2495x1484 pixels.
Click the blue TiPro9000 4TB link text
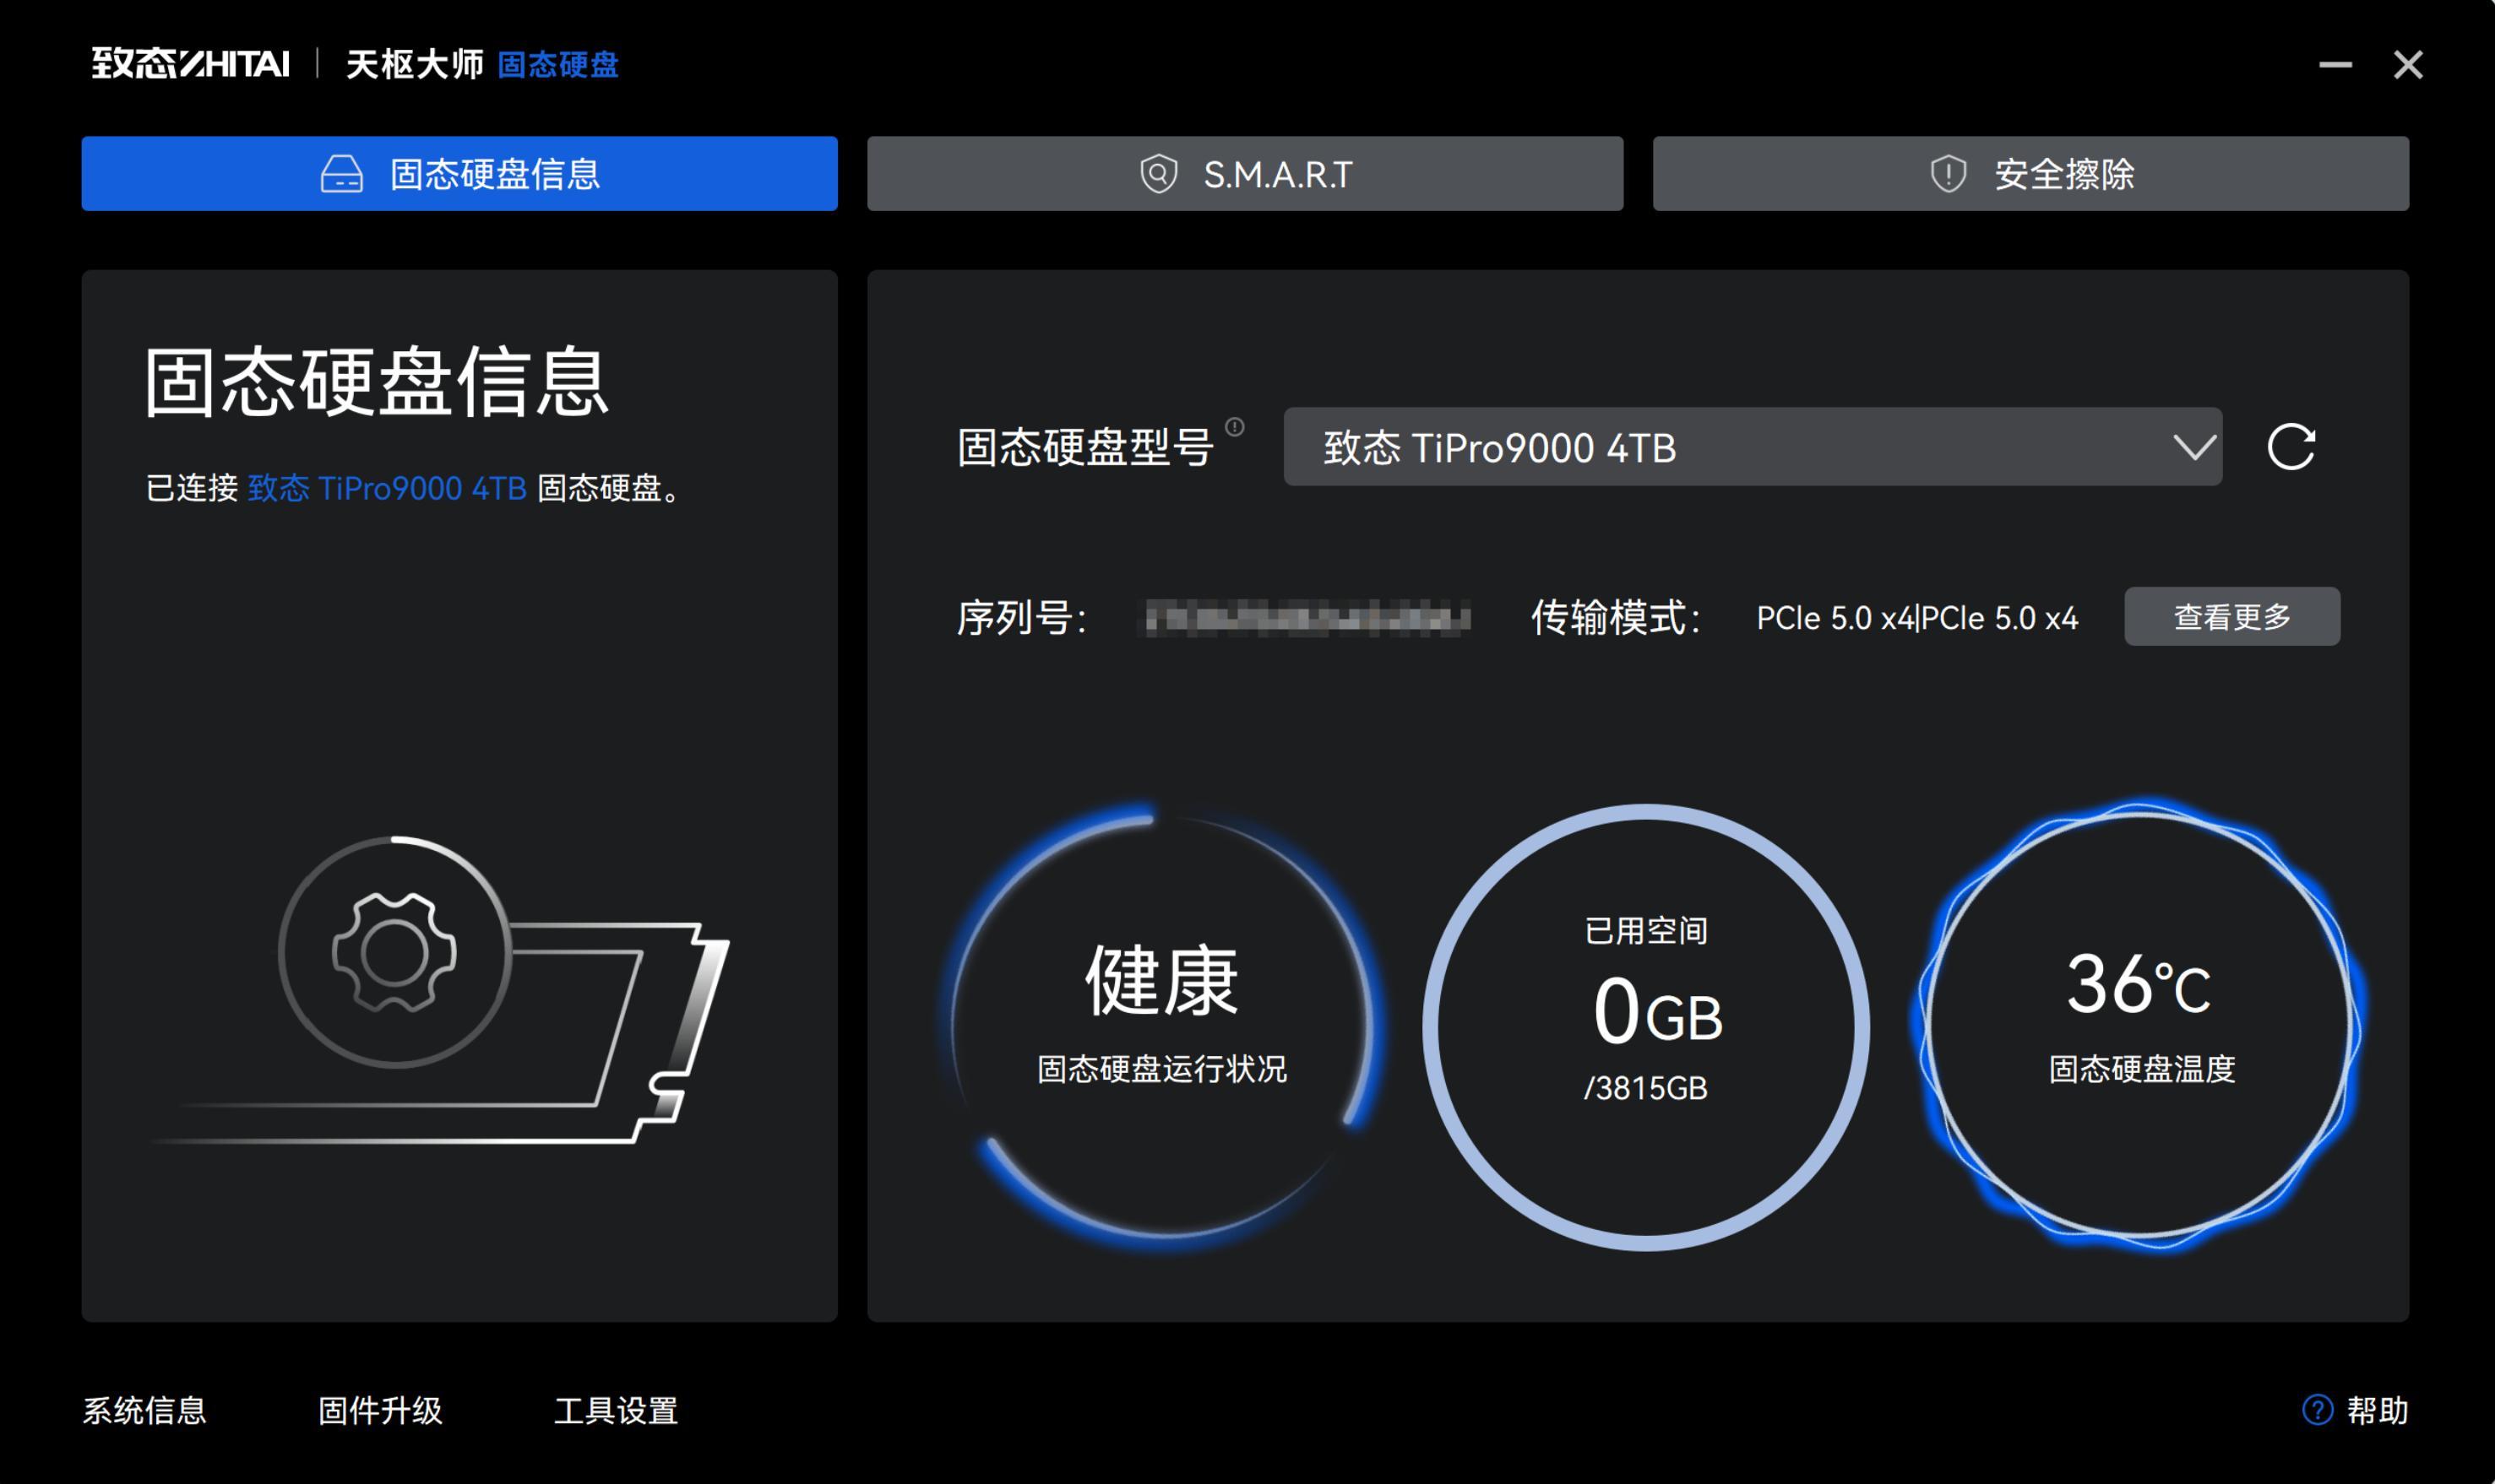coord(389,490)
